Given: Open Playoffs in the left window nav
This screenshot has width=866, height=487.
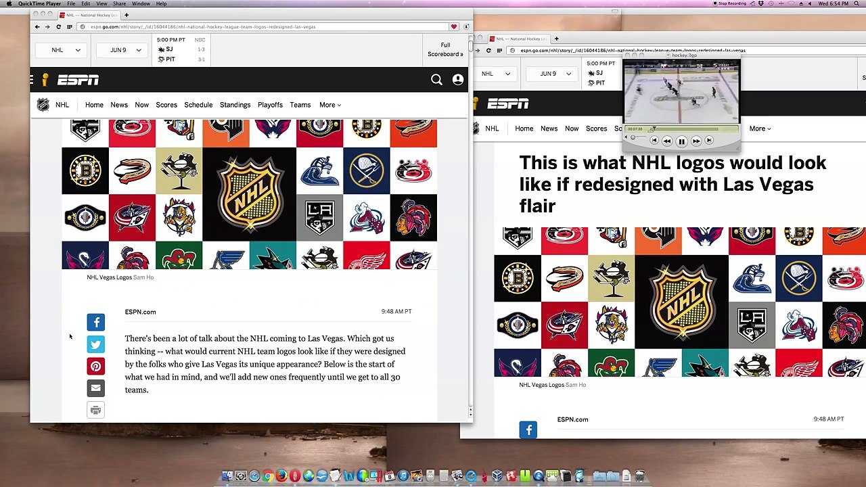Looking at the screenshot, I should 270,105.
